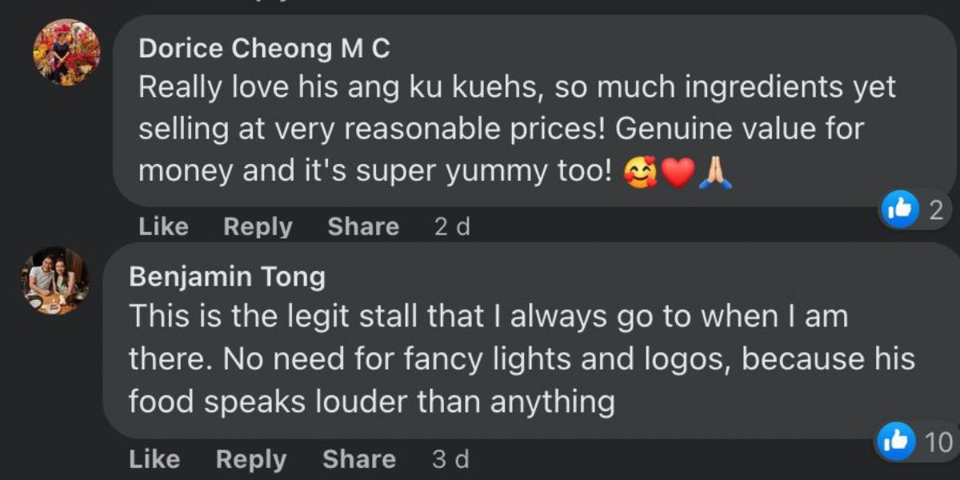Open Dorice Cheong M C's profile picture
Image resolution: width=960 pixels, height=480 pixels.
click(66, 52)
